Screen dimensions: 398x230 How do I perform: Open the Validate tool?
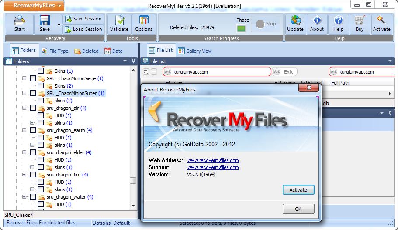[119, 24]
